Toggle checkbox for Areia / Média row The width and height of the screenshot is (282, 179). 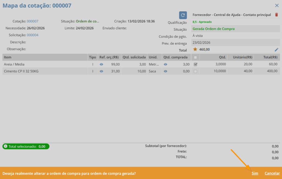[196, 64]
